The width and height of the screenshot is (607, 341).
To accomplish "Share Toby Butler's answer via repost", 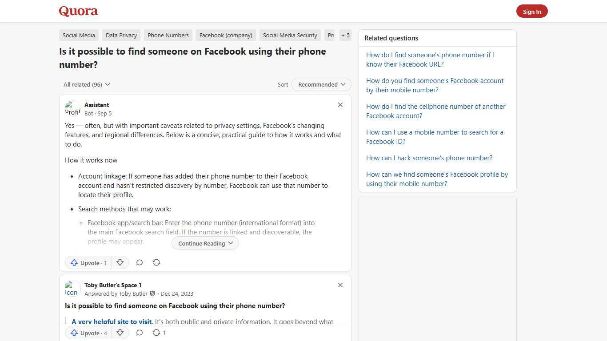I will click(156, 333).
